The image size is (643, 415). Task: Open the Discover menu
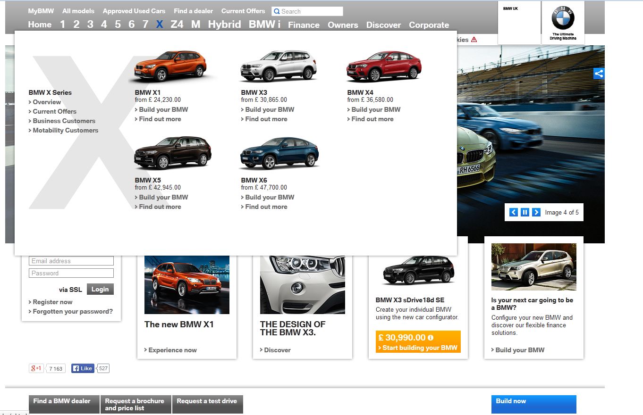383,25
